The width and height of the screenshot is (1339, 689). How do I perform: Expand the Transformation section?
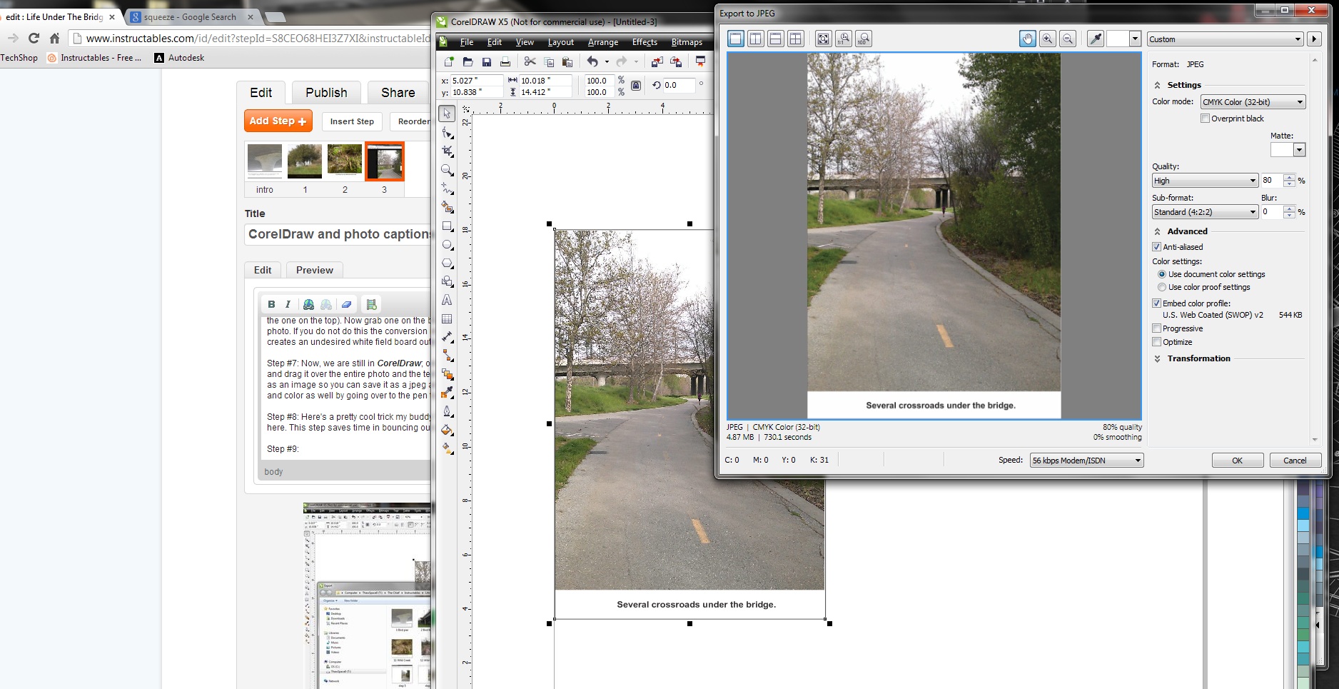(1158, 358)
